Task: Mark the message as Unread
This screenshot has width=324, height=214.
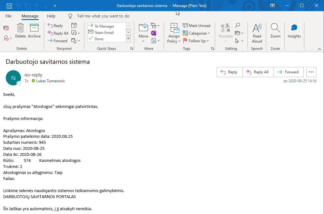Action: (196, 26)
